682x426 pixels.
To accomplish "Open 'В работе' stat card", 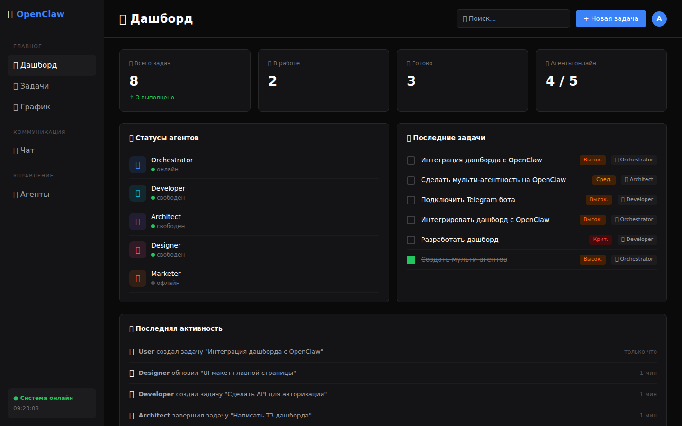I will [323, 80].
